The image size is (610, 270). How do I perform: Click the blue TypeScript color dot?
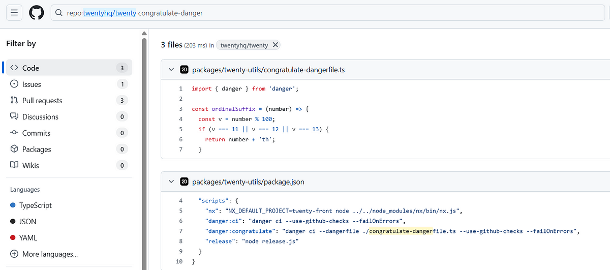point(13,205)
